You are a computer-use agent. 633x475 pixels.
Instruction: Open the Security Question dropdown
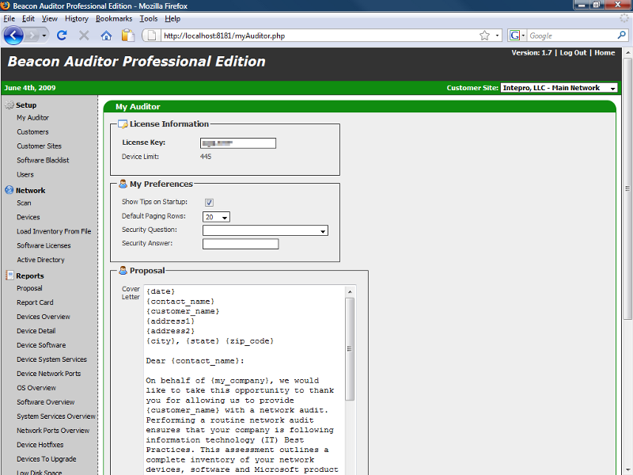click(x=265, y=230)
